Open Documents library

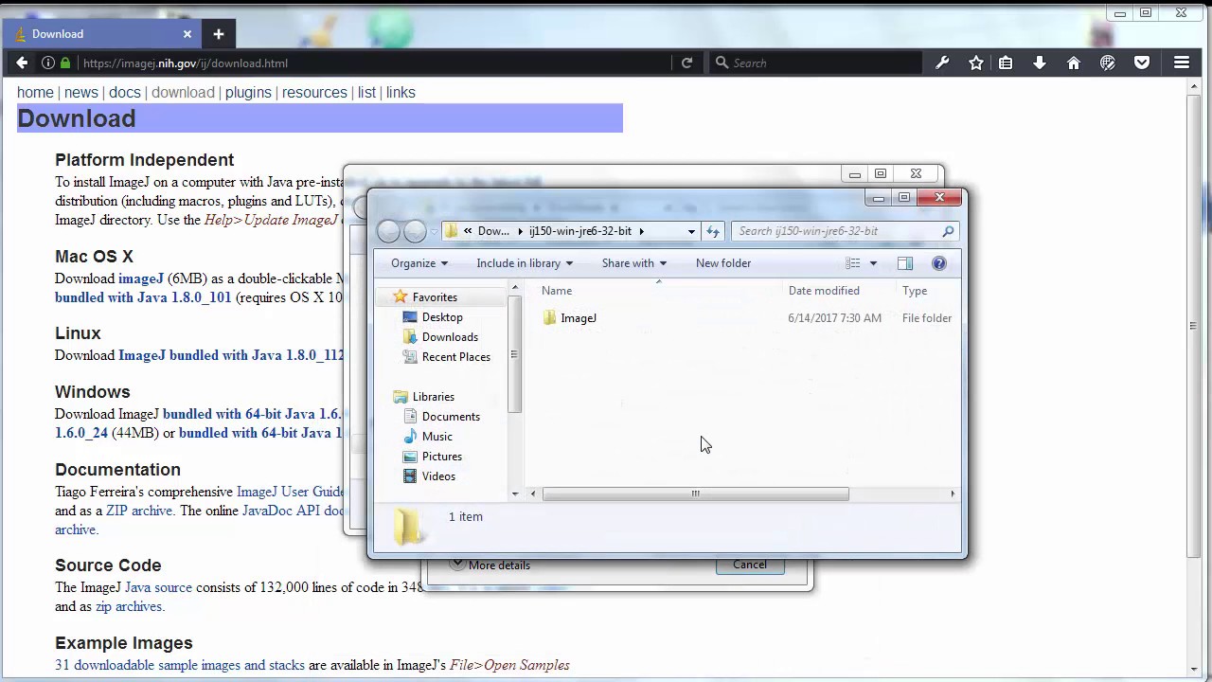tap(451, 417)
